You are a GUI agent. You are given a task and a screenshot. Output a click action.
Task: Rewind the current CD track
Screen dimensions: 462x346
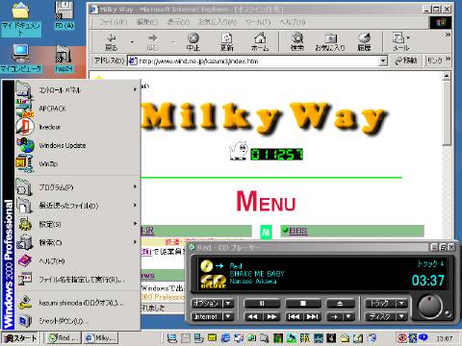[x=253, y=317]
